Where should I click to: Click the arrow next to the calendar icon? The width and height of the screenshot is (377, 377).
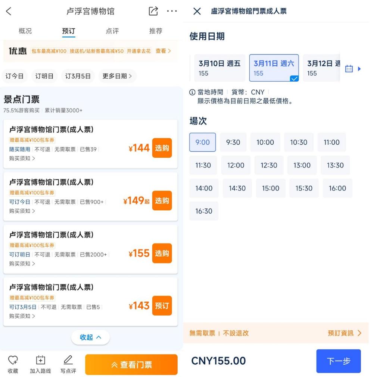tap(359, 69)
